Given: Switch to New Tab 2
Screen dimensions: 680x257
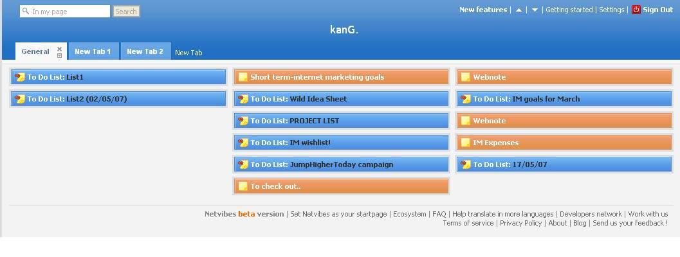Looking at the screenshot, I should (145, 51).
